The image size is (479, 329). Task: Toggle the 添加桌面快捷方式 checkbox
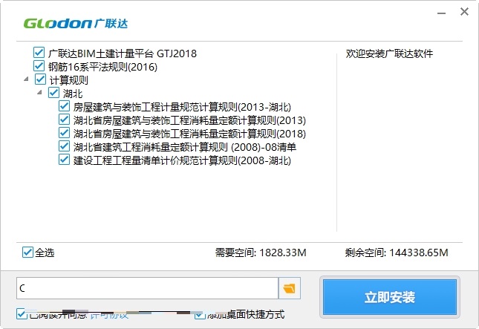coord(200,314)
